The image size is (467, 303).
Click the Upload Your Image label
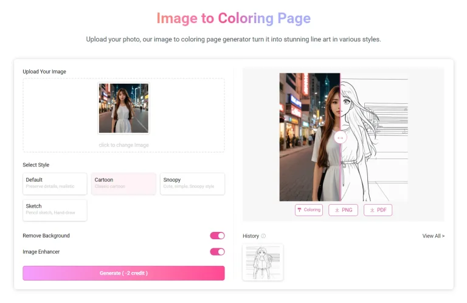44,72
